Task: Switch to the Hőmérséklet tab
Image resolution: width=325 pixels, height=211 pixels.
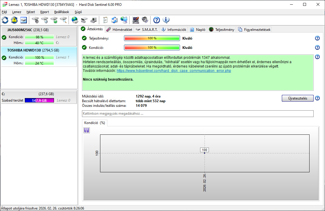Action: point(119,29)
